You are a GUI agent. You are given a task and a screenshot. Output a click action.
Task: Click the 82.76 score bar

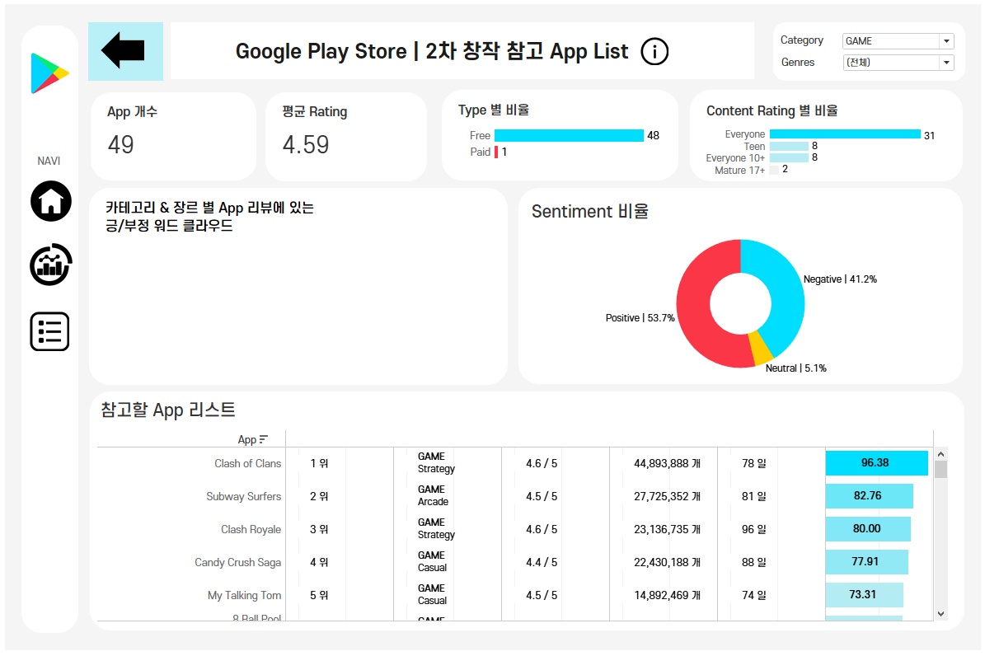pos(869,496)
